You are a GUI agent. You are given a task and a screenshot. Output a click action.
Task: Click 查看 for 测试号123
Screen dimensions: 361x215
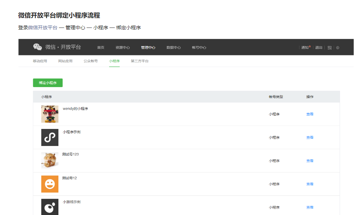(x=310, y=161)
